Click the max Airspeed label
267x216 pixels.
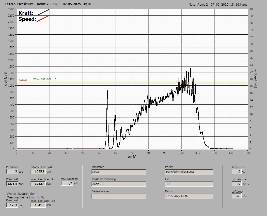69,179
